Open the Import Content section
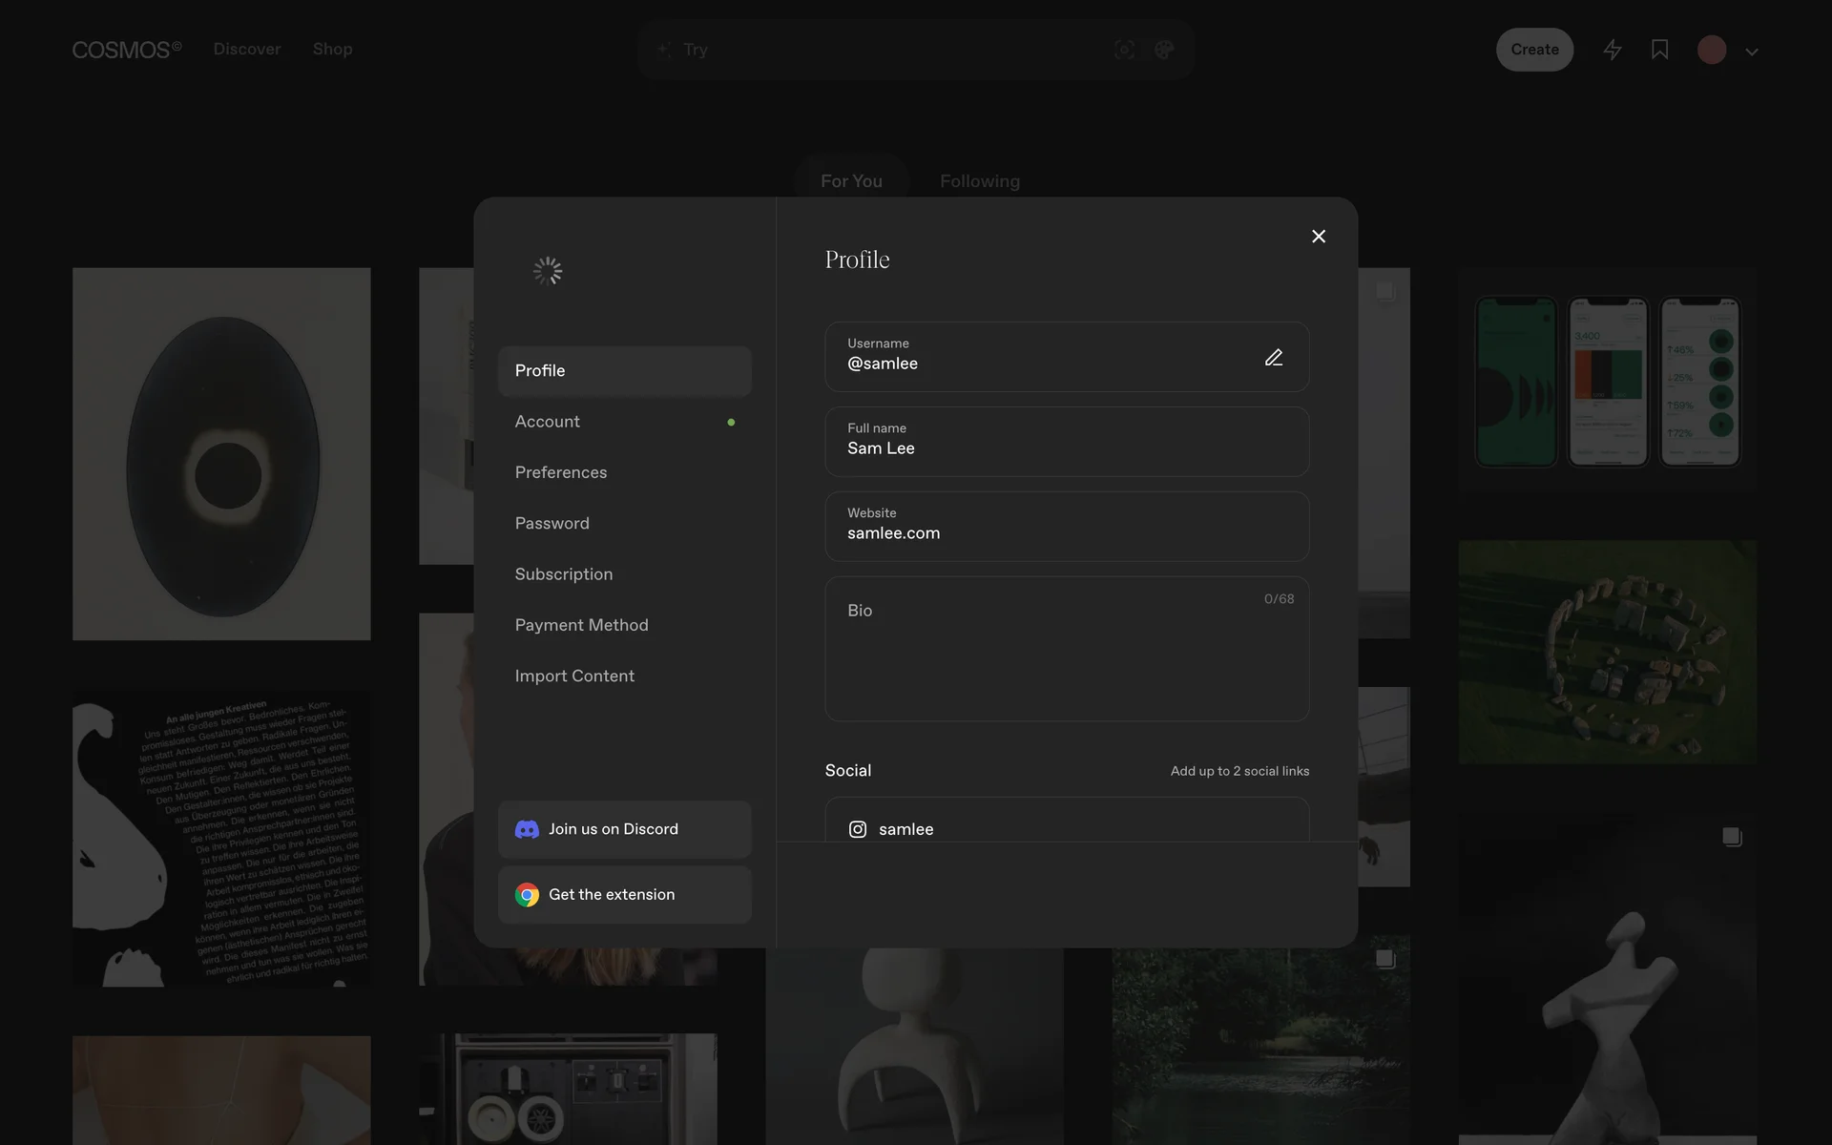Image resolution: width=1832 pixels, height=1145 pixels. tap(574, 676)
